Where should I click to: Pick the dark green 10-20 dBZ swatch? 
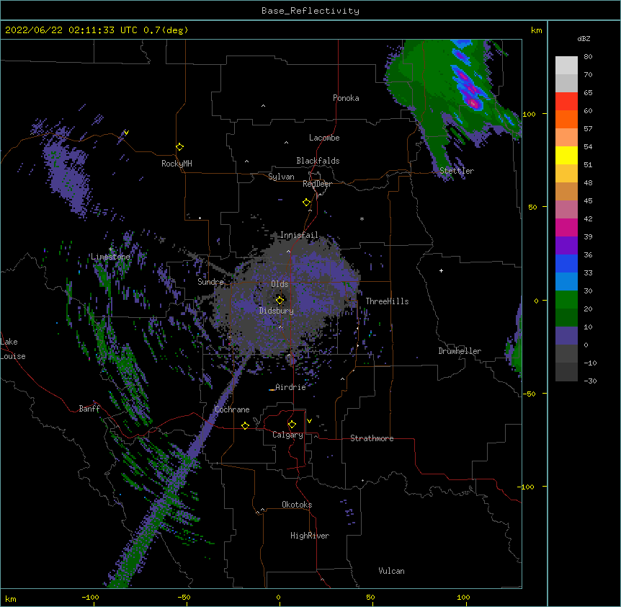[x=566, y=317]
